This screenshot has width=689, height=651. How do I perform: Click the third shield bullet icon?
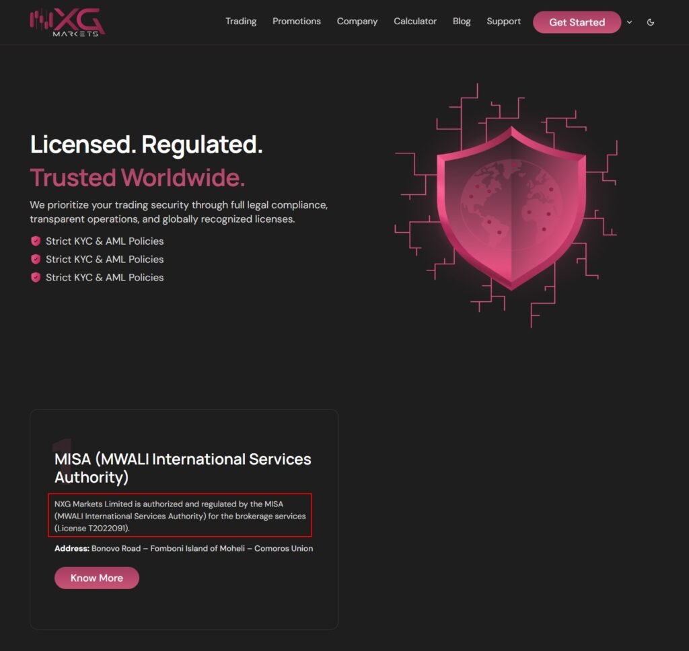click(x=36, y=276)
